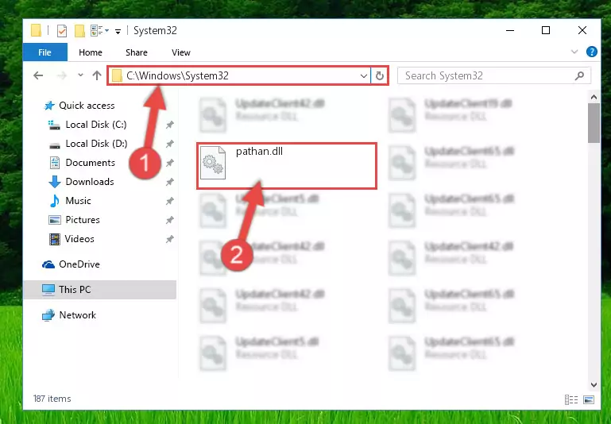Close the System32 window

[582, 30]
